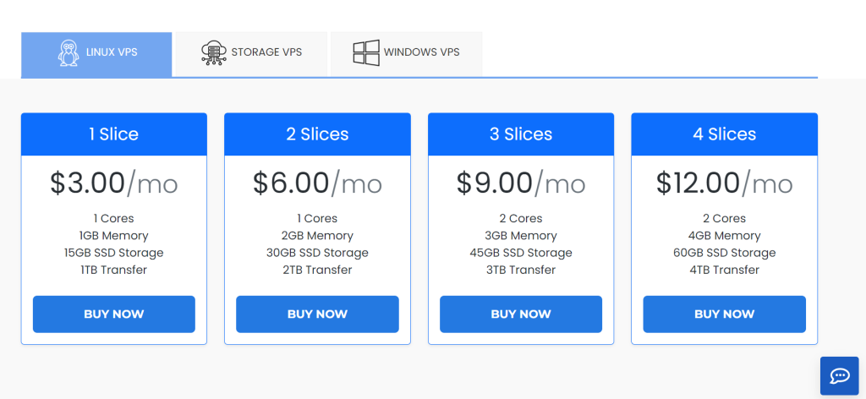Open the live chat bubble icon
866x399 pixels.
pyautogui.click(x=840, y=376)
